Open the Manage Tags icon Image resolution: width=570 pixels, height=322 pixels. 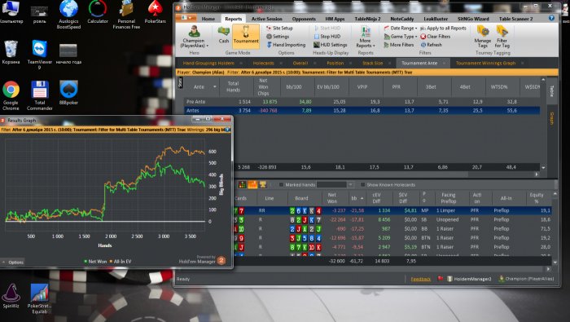pos(483,37)
